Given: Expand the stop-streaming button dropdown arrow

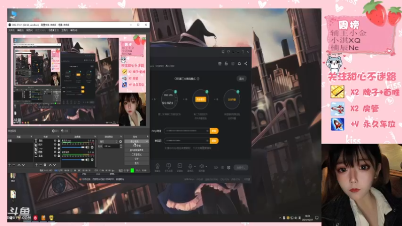Looking at the screenshot, I should pos(147,142).
